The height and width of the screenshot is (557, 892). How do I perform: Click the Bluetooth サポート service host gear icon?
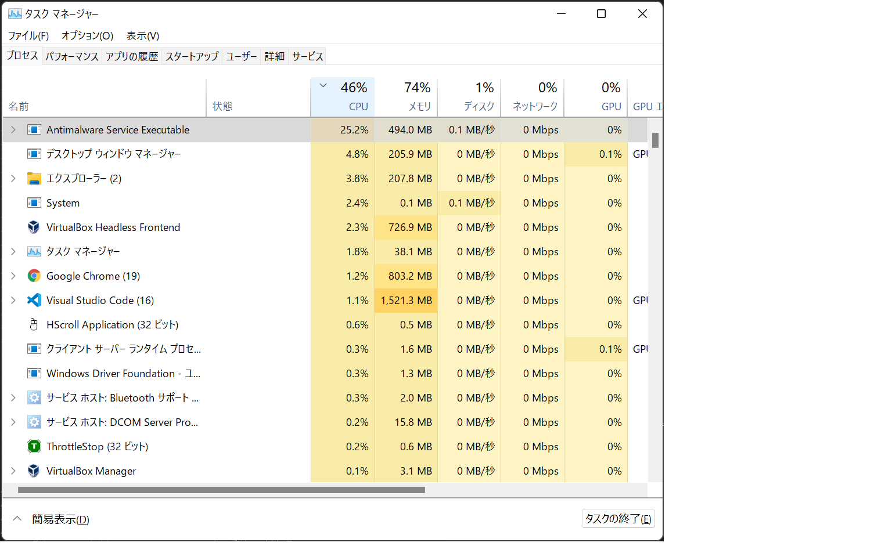(x=34, y=398)
